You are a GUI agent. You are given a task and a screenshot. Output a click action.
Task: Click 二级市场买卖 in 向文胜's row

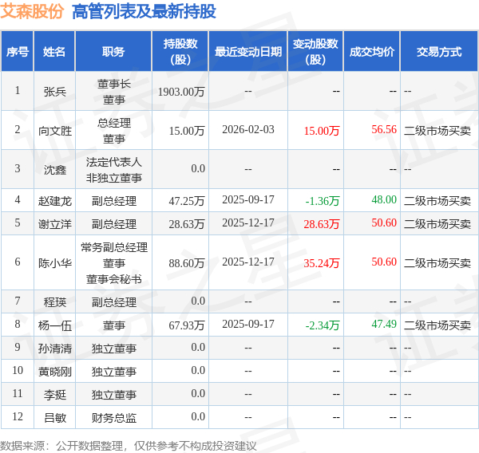(x=437, y=131)
